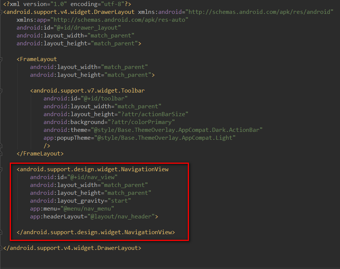Image resolution: width=340 pixels, height=269 pixels.
Task: Collapse the FrameLayout fold marker in gutter
Action: [1, 59]
